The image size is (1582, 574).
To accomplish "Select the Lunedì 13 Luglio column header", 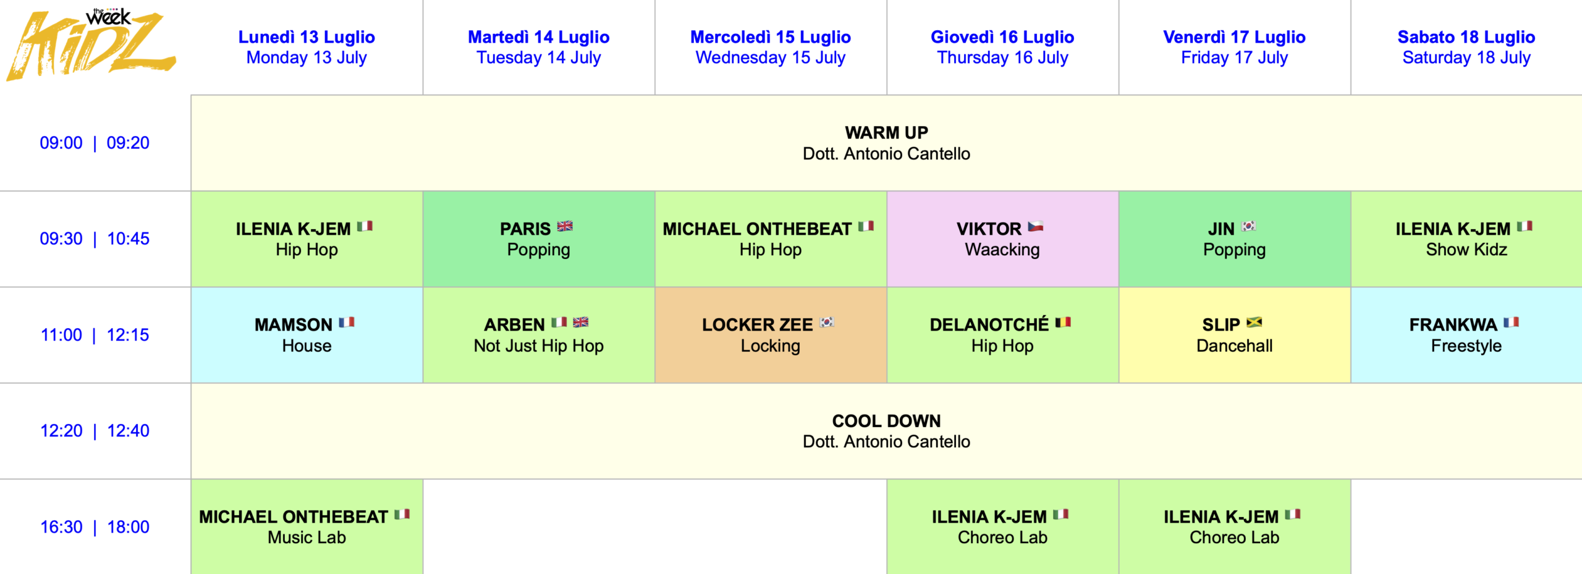I will pyautogui.click(x=307, y=47).
